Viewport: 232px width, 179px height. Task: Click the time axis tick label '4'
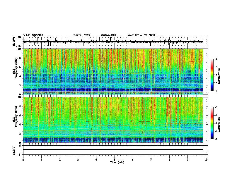coord(96,160)
